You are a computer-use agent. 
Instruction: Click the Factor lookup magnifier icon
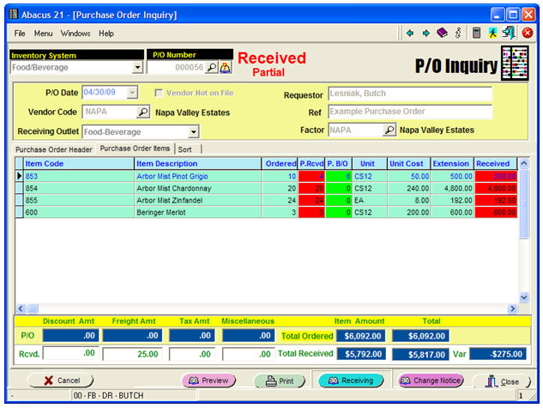click(389, 131)
